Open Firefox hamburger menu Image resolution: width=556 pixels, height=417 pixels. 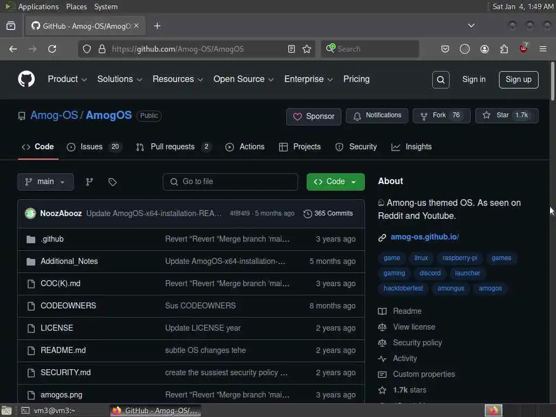coord(543,49)
